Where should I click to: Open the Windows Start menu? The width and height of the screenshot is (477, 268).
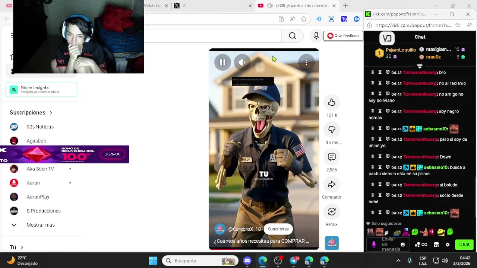coord(153,261)
